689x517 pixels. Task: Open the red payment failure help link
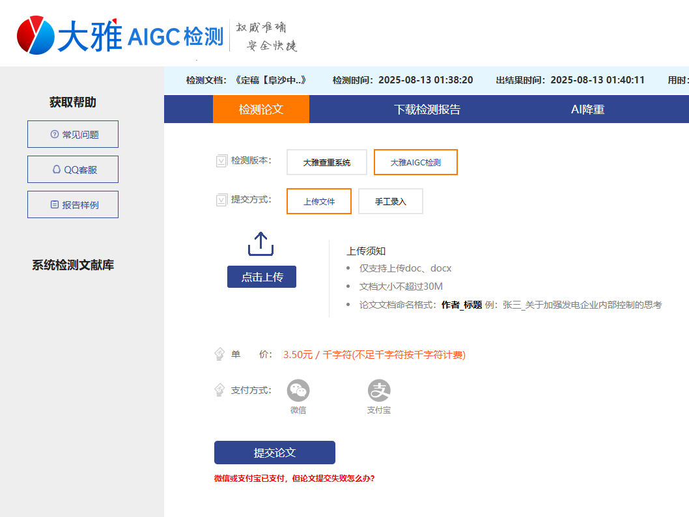pos(294,479)
